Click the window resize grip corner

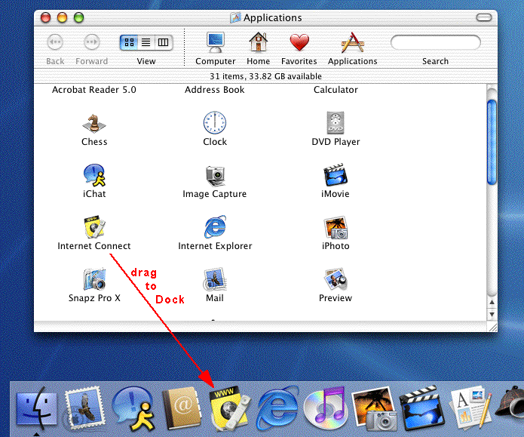pos(492,328)
